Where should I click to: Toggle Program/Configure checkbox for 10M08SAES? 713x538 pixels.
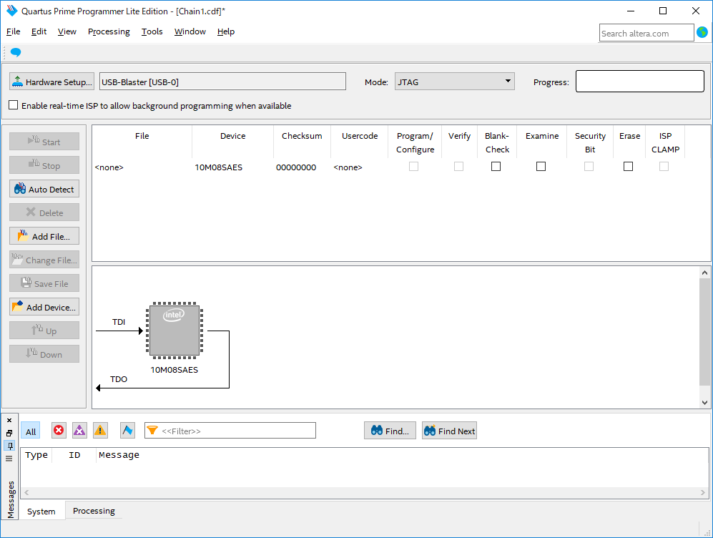click(x=413, y=167)
